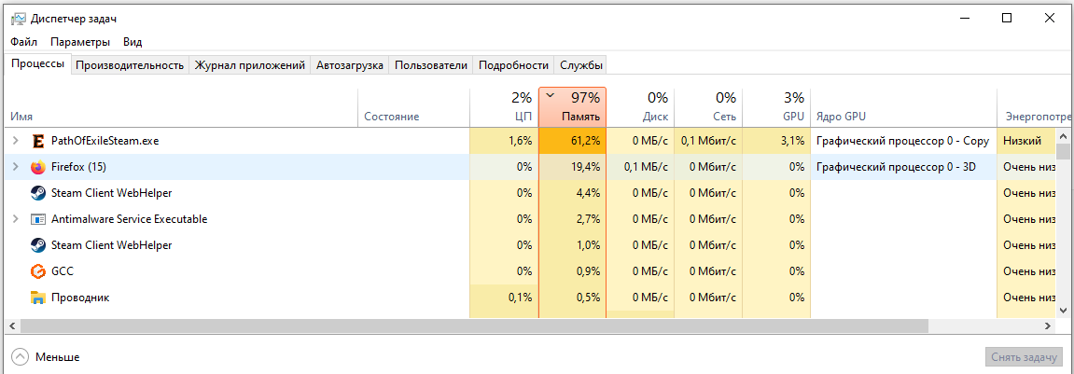Open the Файл menu

(24, 42)
